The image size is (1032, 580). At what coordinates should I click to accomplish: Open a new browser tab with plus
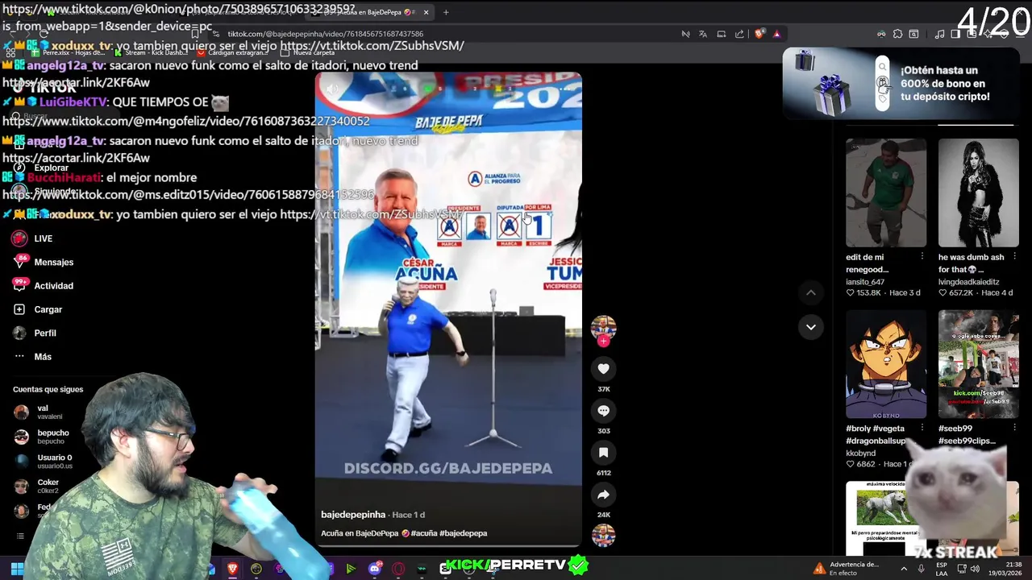(446, 12)
